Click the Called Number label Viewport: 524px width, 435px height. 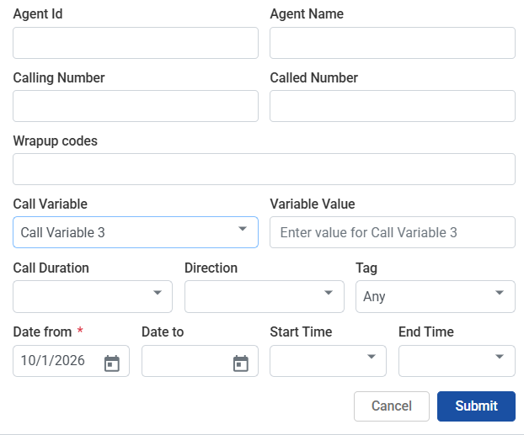click(313, 77)
